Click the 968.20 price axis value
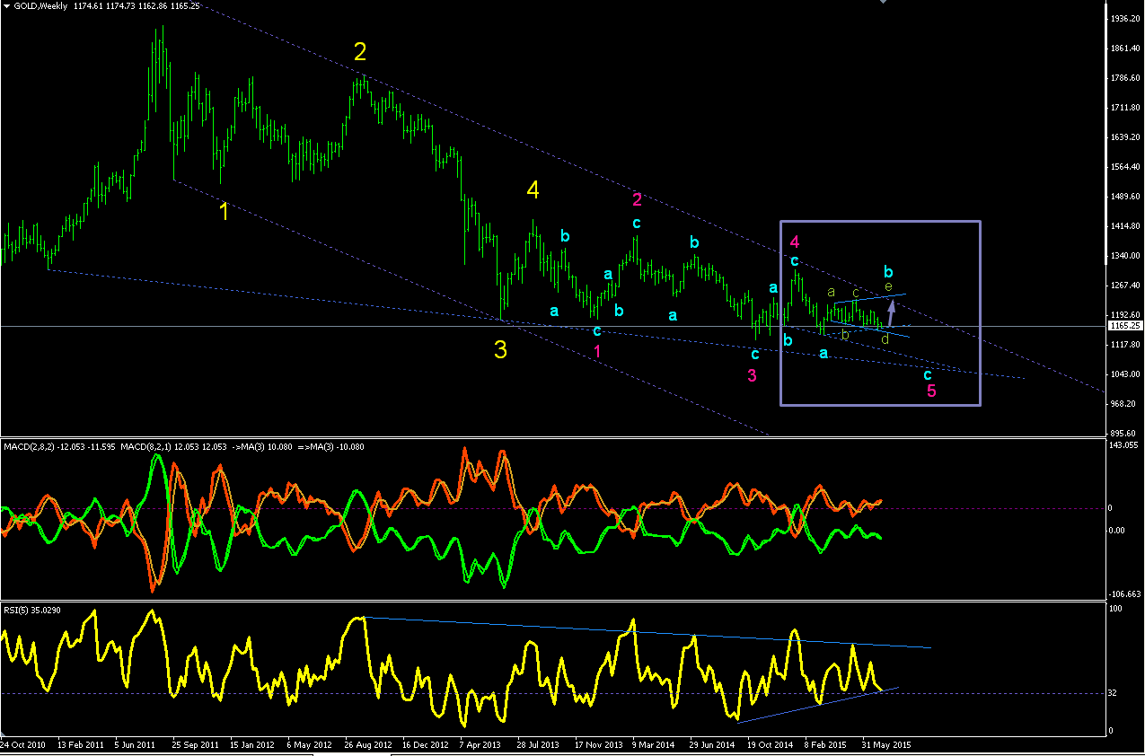 1123,403
